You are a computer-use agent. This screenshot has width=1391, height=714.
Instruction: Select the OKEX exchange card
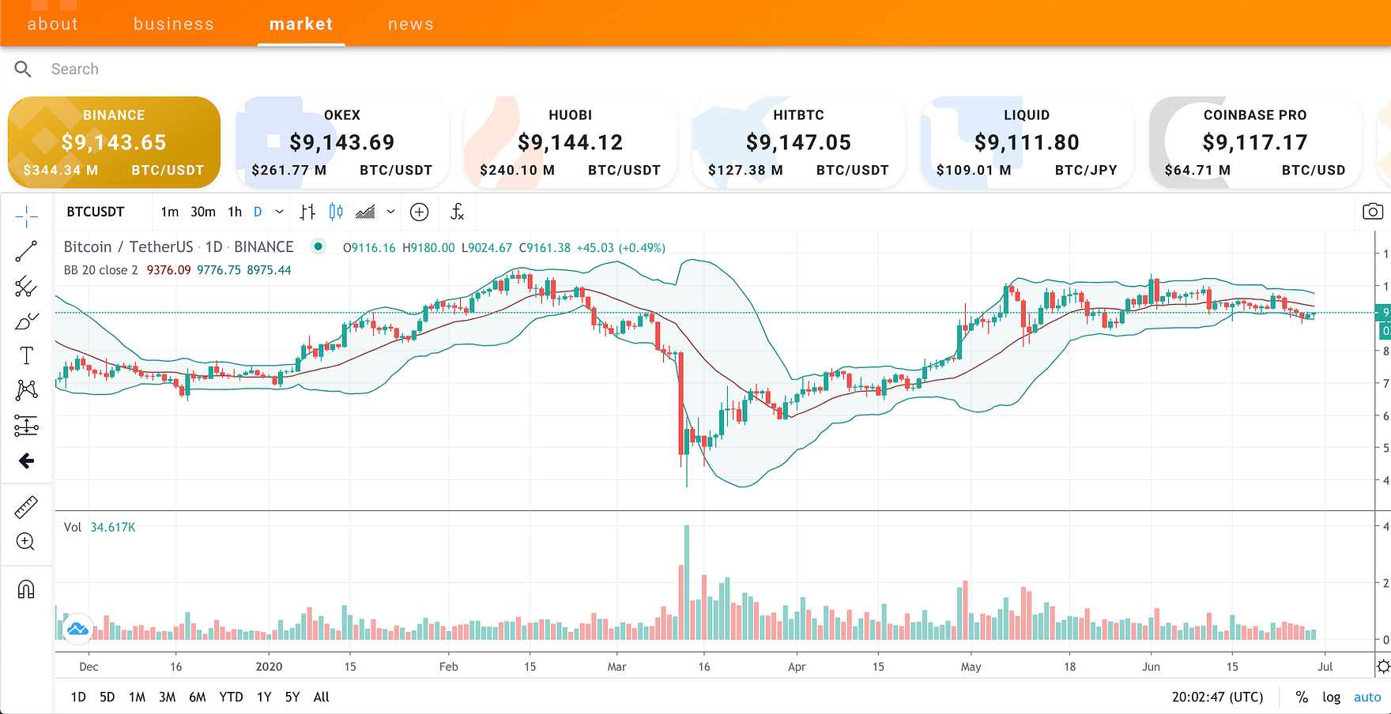pos(342,143)
